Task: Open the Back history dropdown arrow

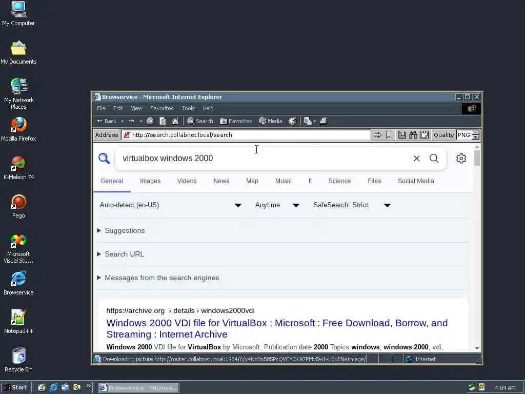Action: pyautogui.click(x=122, y=121)
